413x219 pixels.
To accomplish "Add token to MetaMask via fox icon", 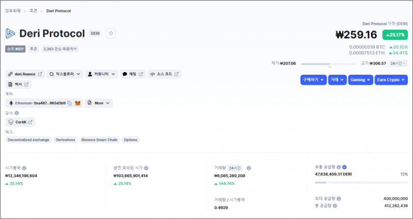I will pos(78,103).
